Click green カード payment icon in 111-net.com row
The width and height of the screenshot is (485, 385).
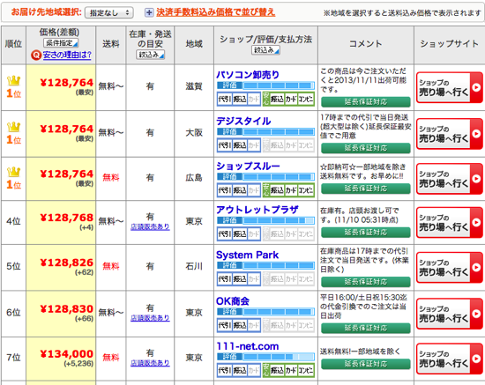click(291, 370)
